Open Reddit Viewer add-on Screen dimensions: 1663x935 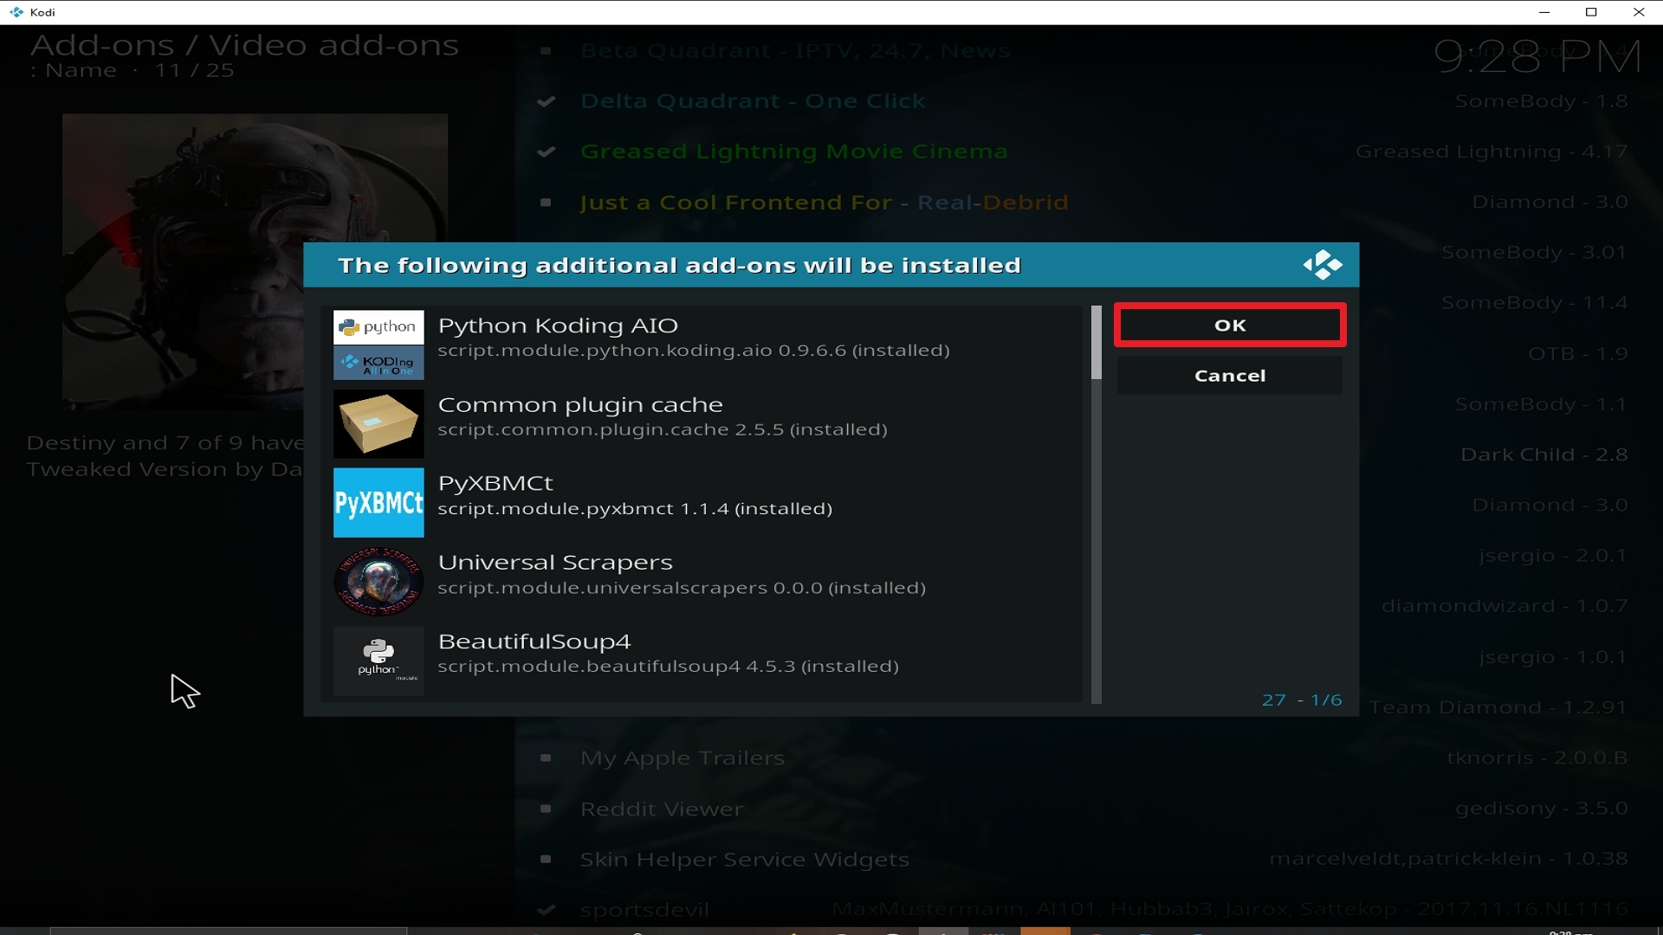pyautogui.click(x=662, y=809)
